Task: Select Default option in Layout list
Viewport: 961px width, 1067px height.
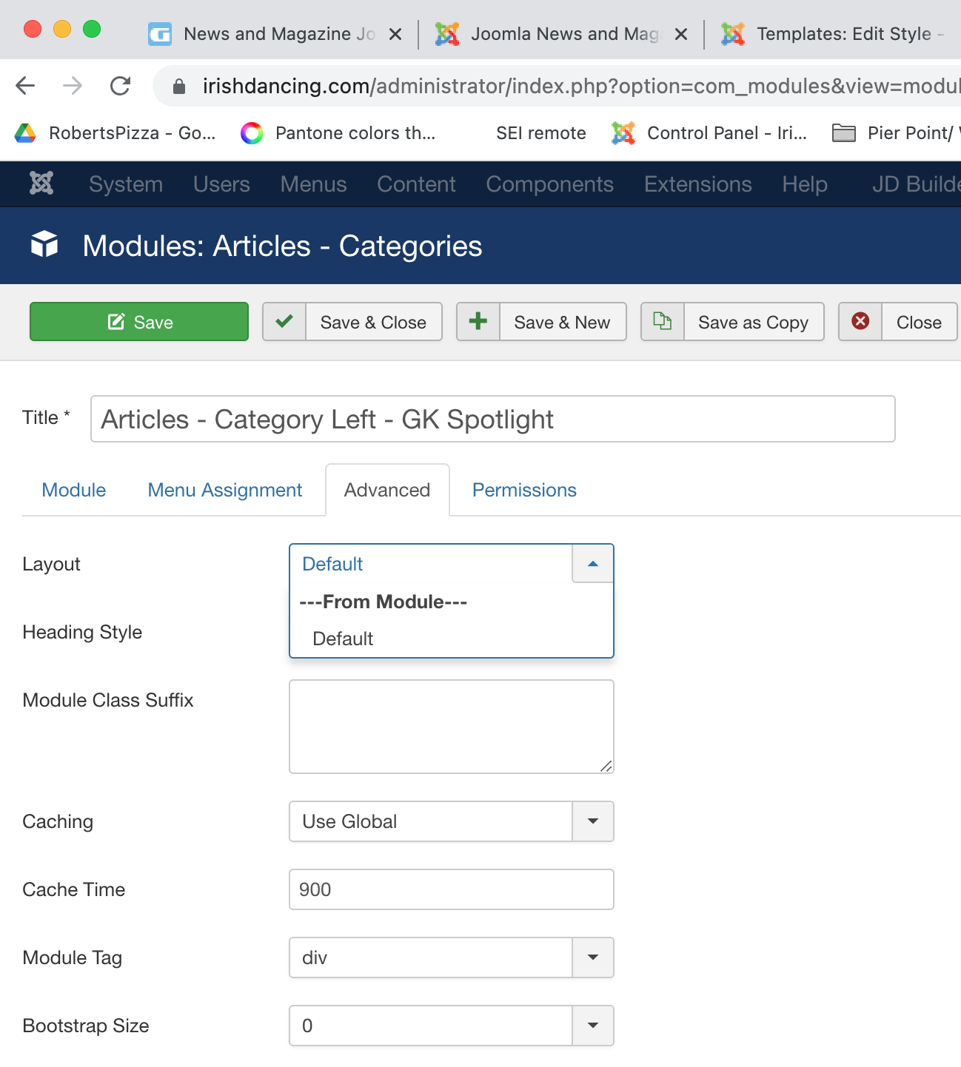Action: (x=343, y=639)
